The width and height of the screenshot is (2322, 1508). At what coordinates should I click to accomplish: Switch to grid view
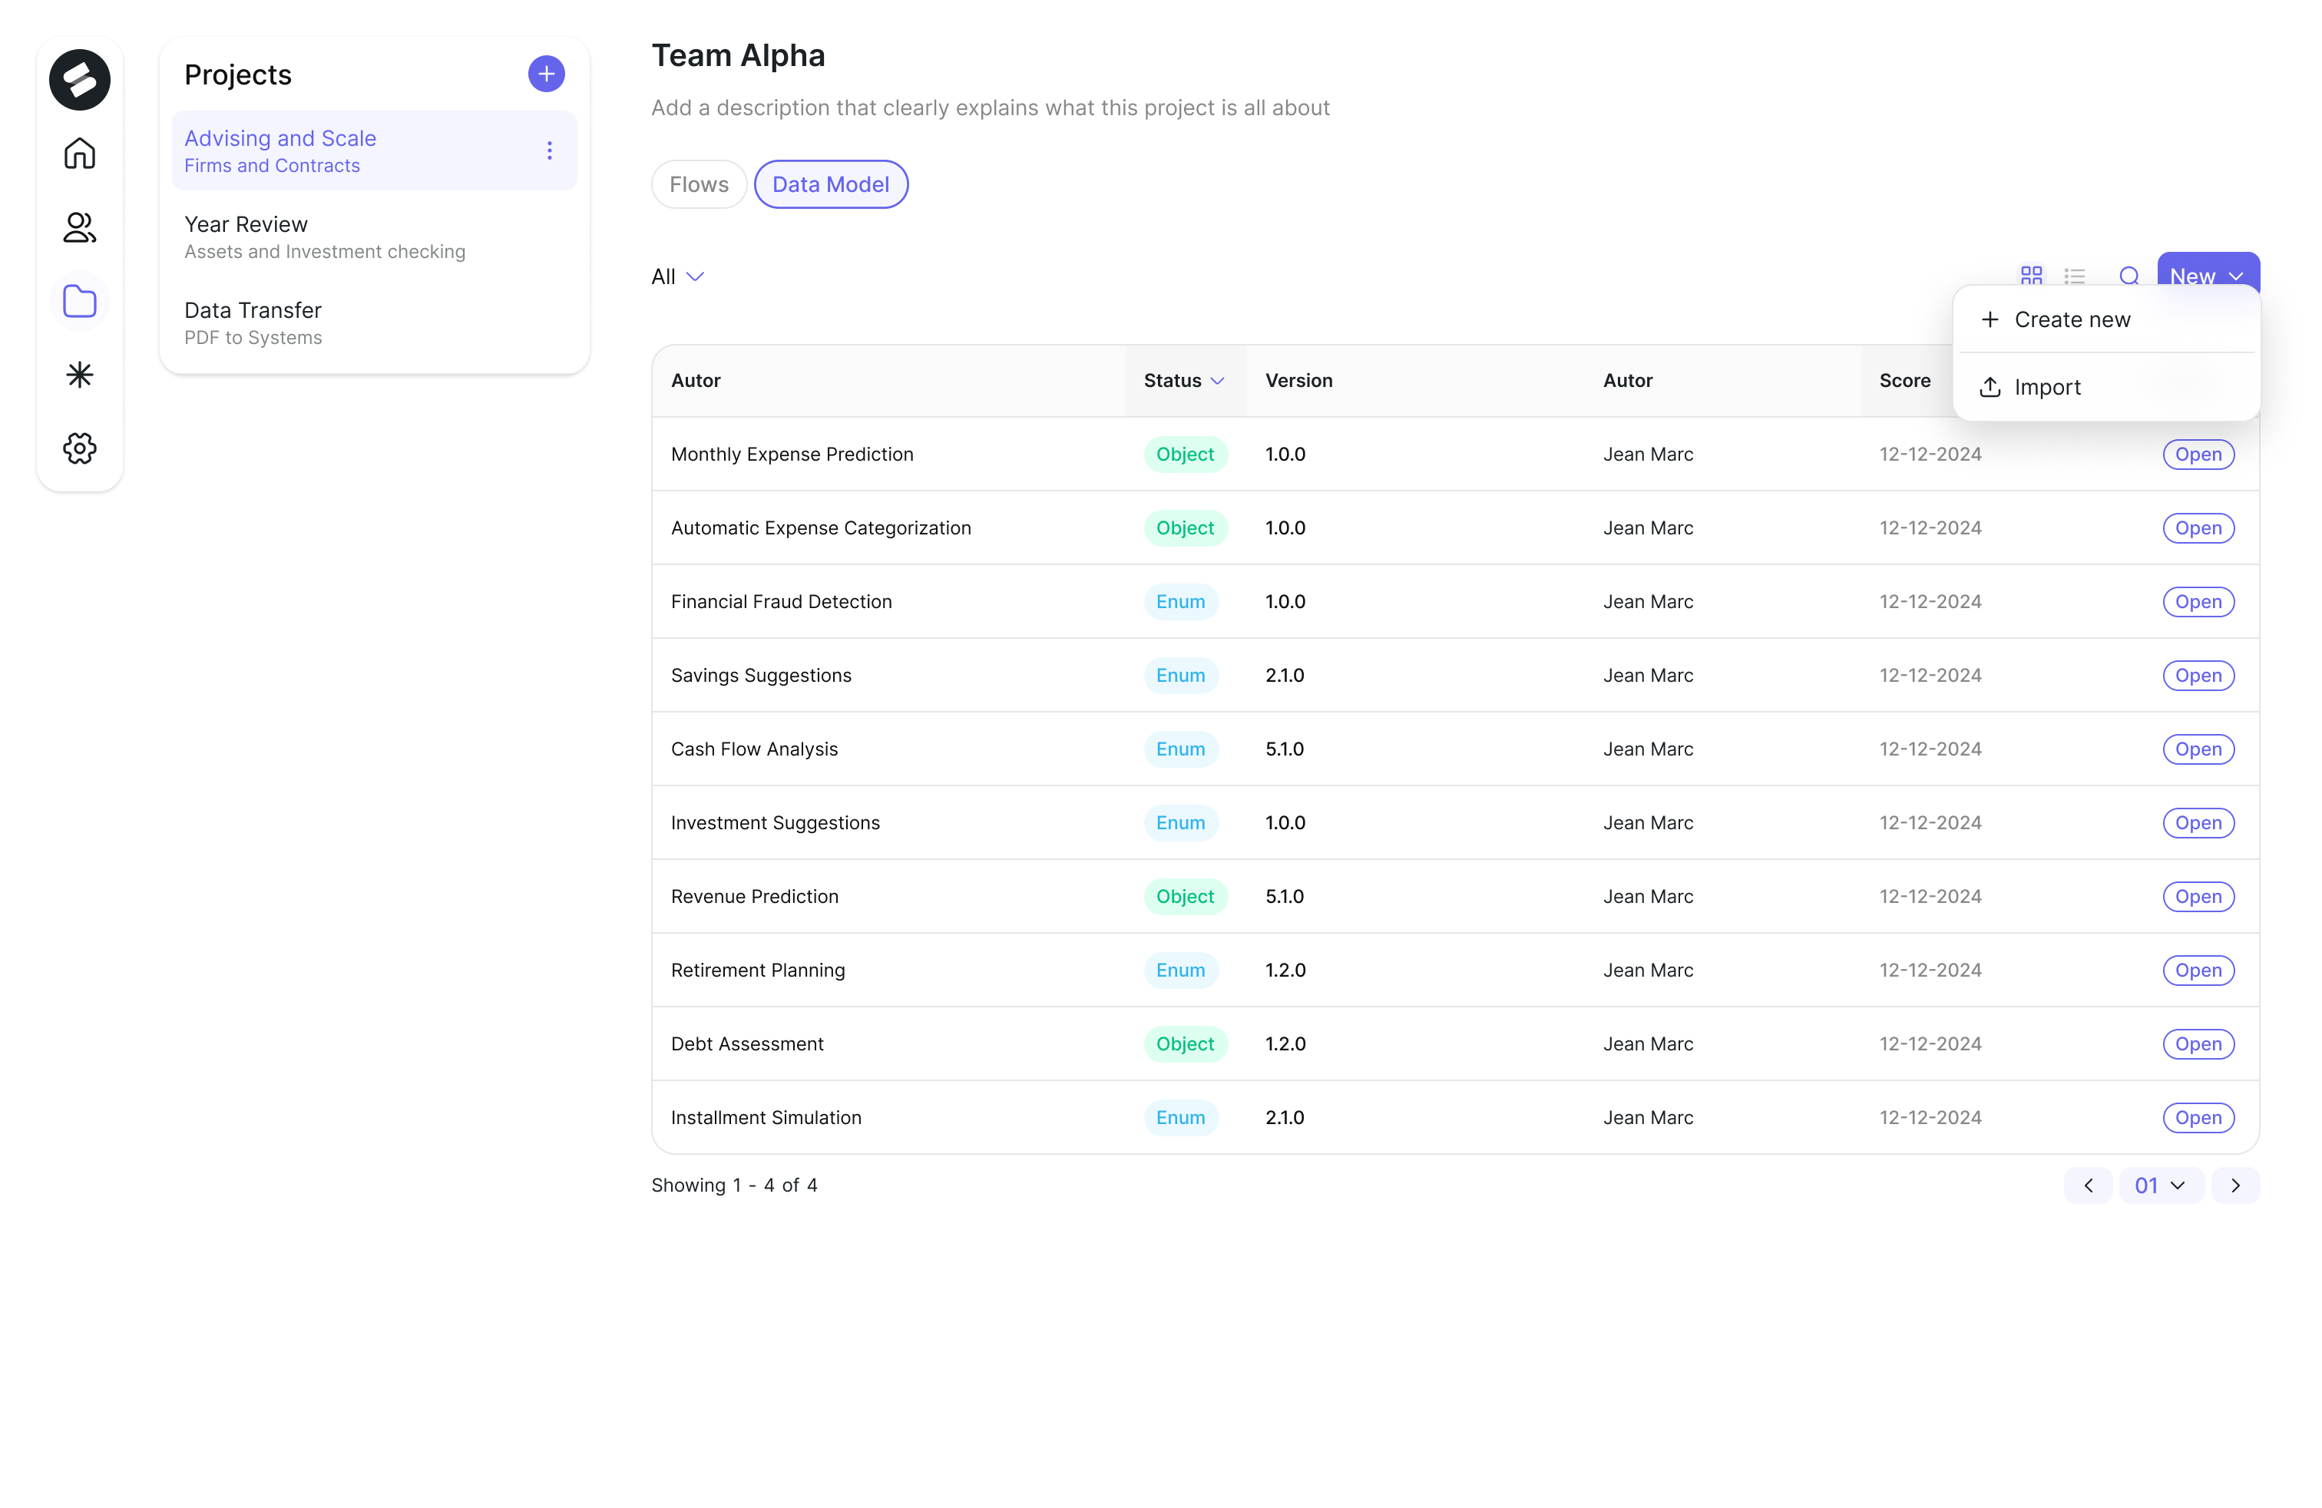(2031, 276)
